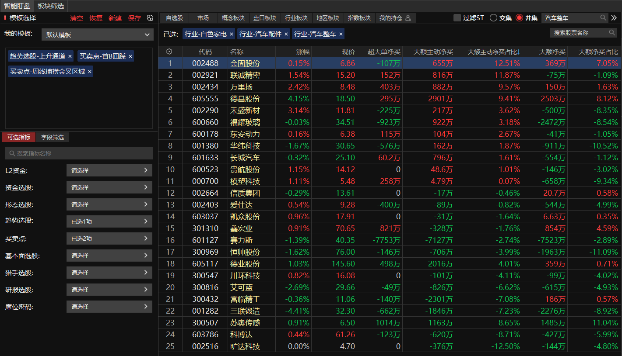Screen dimensions: 622x356
Task: Open the 盘口板块 tab
Action: coord(265,18)
